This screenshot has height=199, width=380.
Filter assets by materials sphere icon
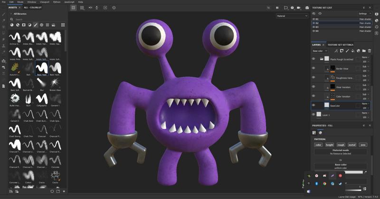click(x=12, y=25)
